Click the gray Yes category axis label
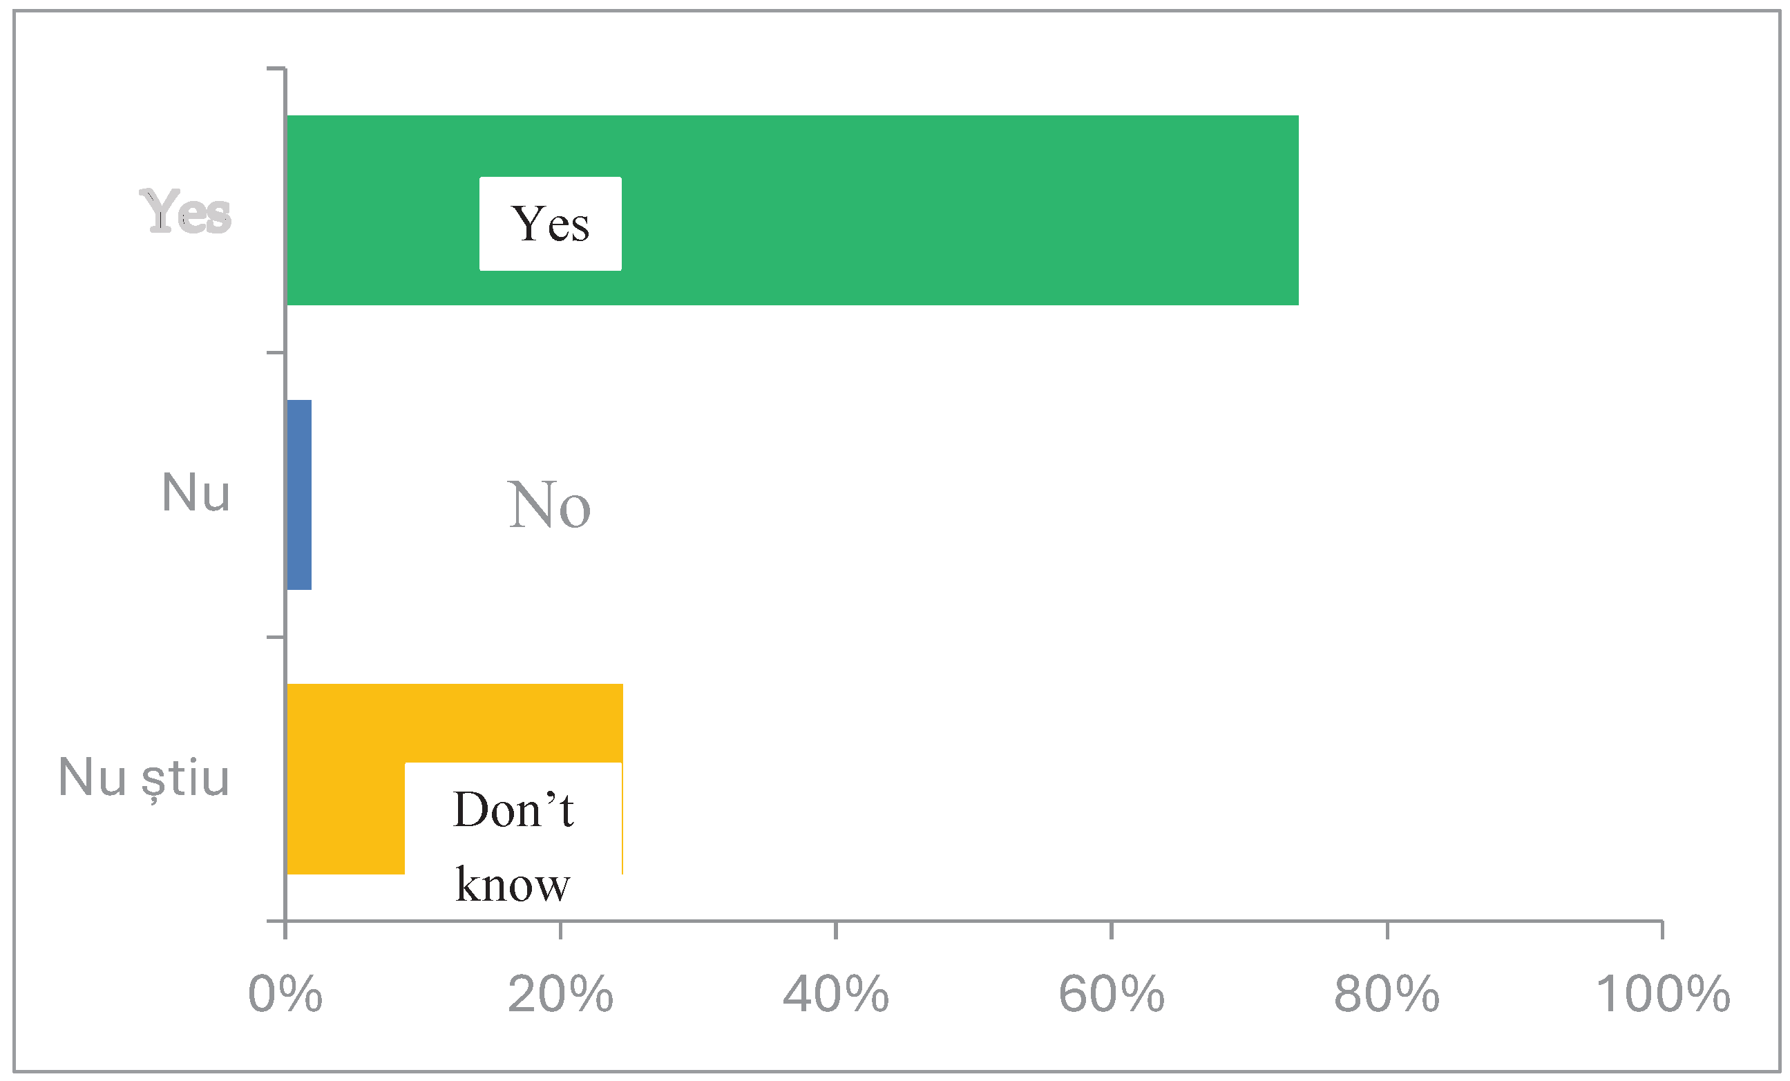The height and width of the screenshot is (1081, 1790). tap(185, 211)
